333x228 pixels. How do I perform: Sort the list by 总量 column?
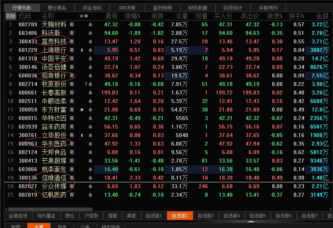point(182,16)
